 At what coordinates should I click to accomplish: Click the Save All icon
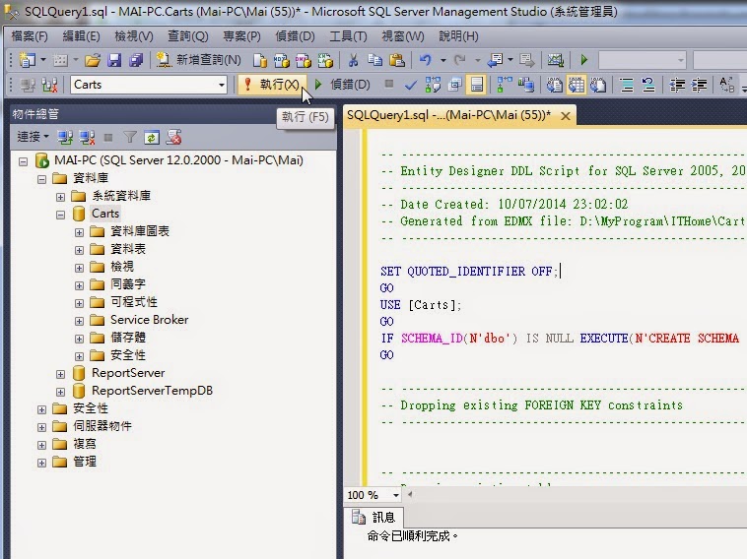click(x=136, y=60)
